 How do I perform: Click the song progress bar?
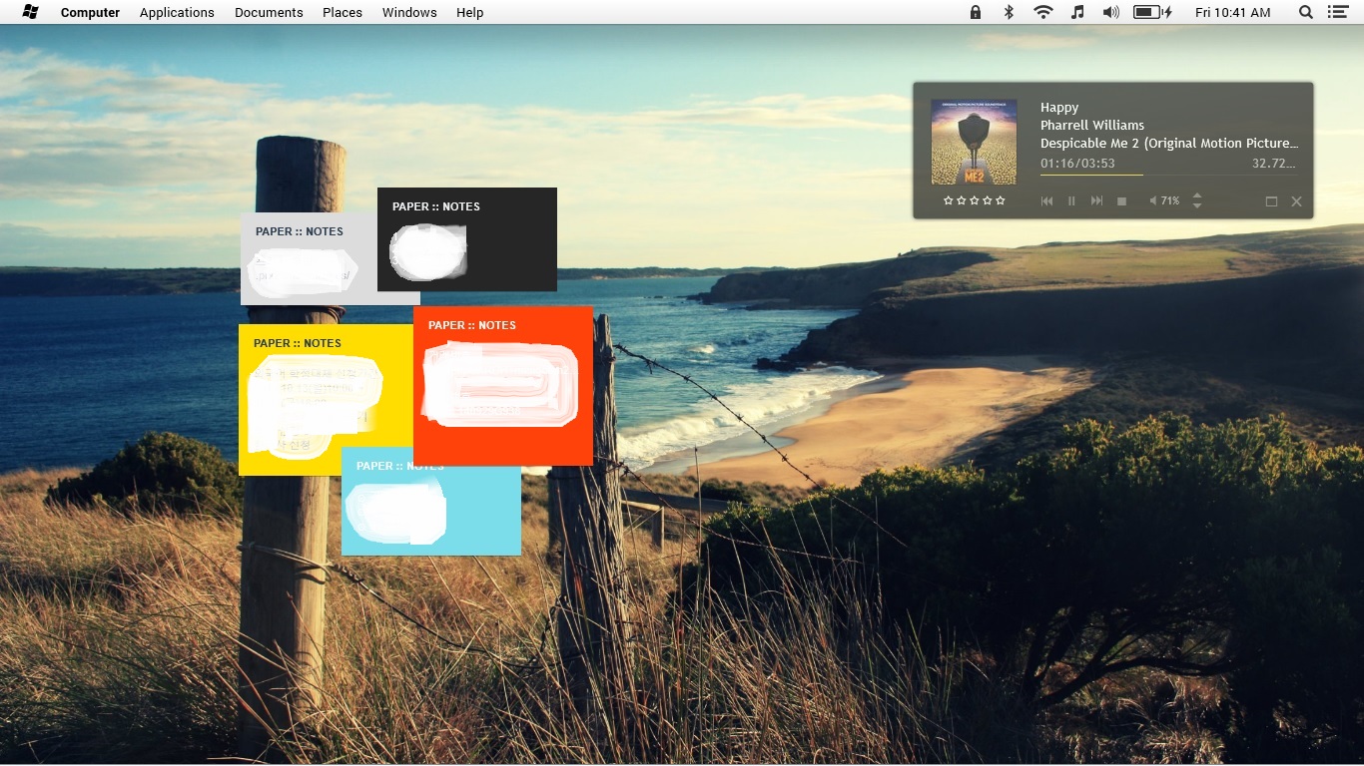(x=1168, y=175)
